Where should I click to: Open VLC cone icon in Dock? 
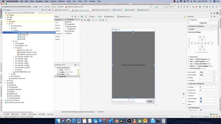pyautogui.click(x=135, y=121)
